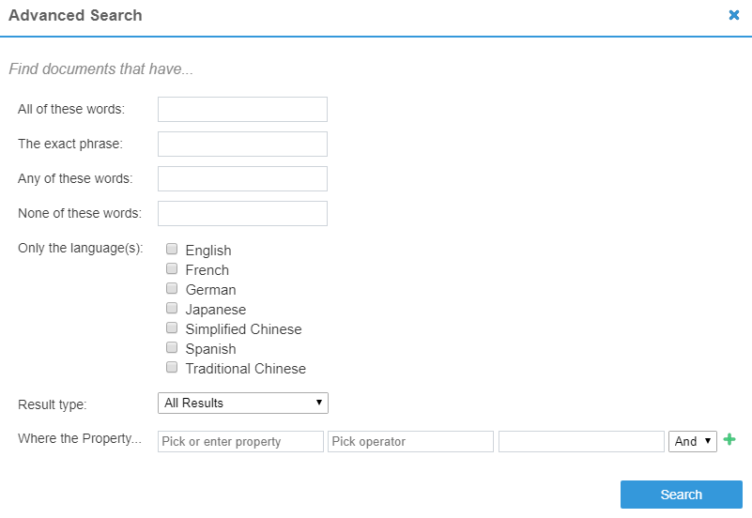This screenshot has width=752, height=518.
Task: Check the German language option
Action: (172, 289)
